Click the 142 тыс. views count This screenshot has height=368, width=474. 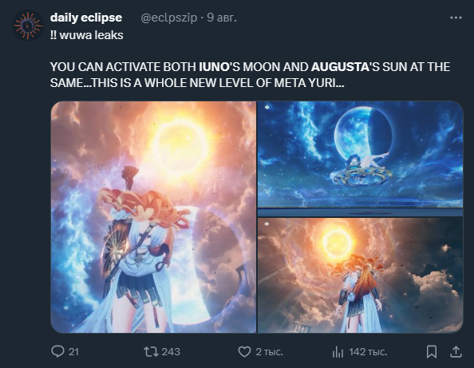click(368, 352)
